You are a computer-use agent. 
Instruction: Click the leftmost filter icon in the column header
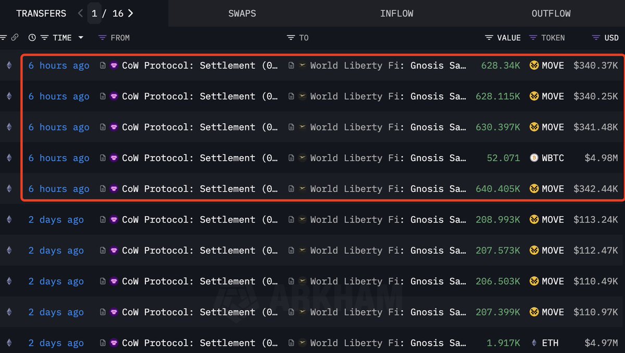[x=3, y=37]
